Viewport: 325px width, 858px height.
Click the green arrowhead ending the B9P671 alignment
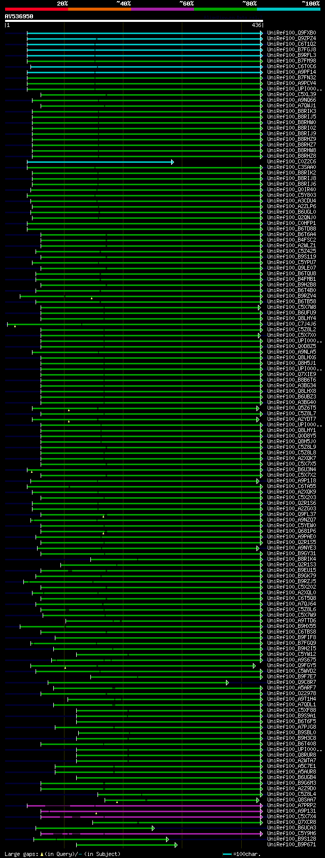point(176,845)
